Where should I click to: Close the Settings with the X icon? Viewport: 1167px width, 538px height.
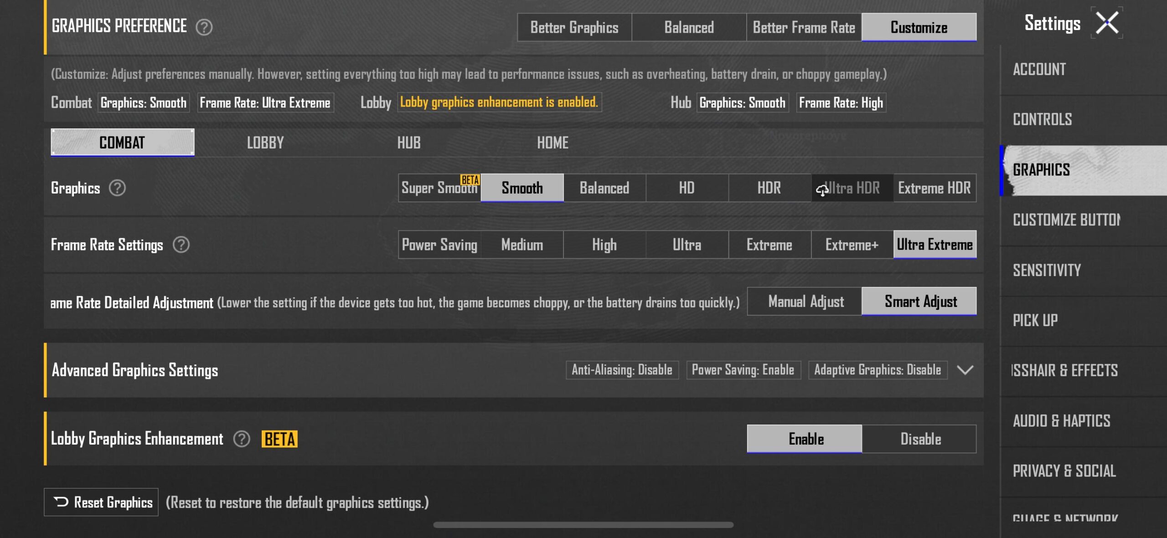click(1107, 23)
